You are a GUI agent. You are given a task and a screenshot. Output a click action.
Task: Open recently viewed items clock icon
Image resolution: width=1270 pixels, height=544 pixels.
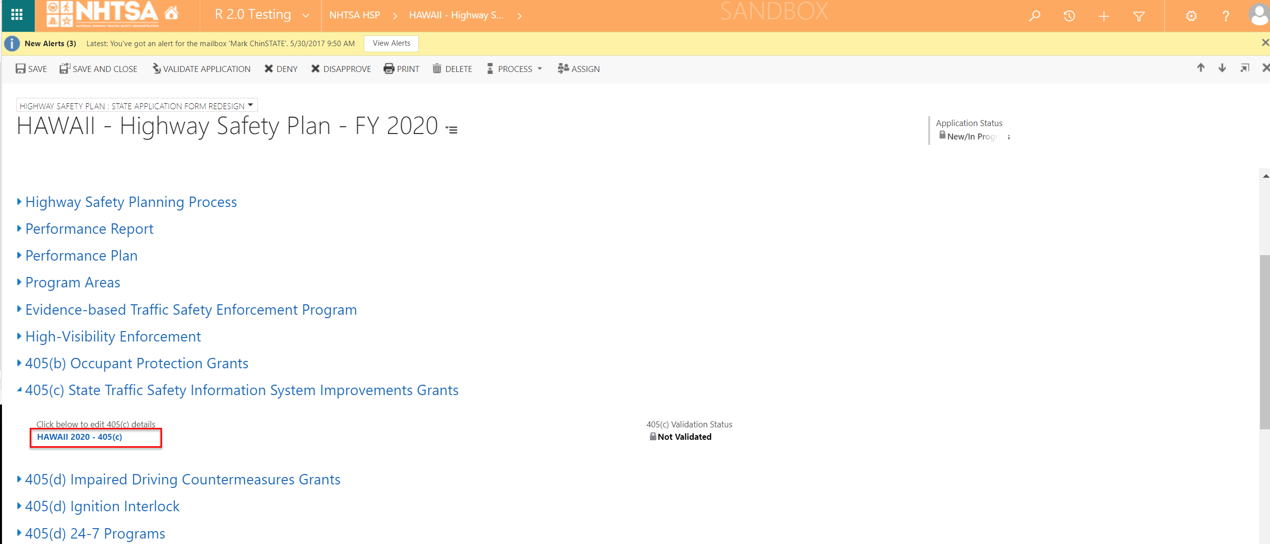click(1069, 16)
